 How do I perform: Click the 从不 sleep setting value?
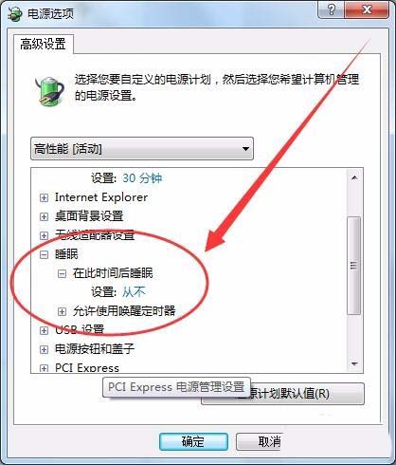pyautogui.click(x=134, y=292)
